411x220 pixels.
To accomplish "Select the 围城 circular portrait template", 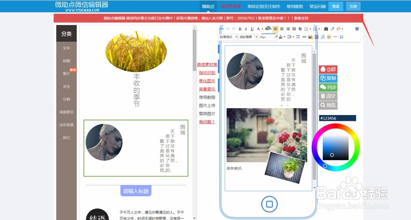I will point(136,148).
